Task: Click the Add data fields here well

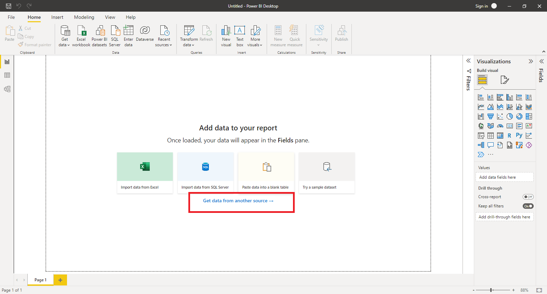Action: pos(504,177)
